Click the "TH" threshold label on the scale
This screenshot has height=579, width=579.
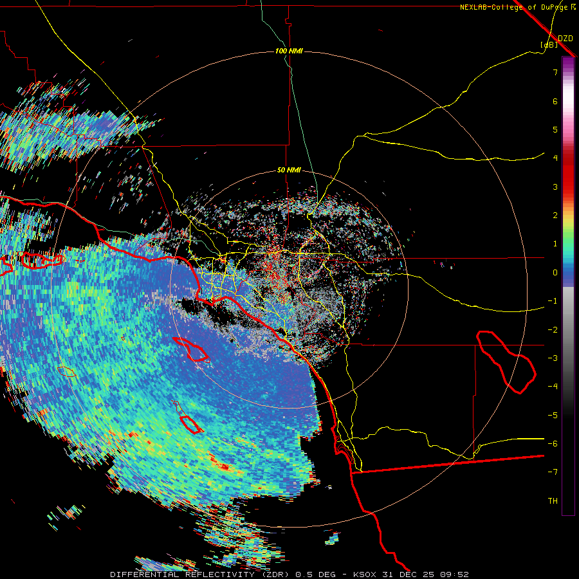[x=553, y=501]
